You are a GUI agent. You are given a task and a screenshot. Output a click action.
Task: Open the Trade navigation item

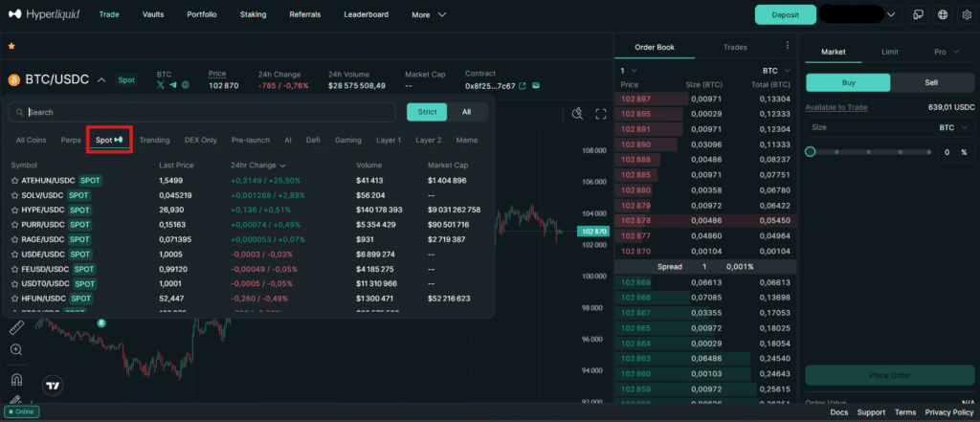coord(109,14)
